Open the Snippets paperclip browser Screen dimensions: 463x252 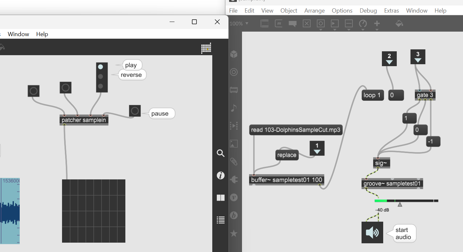(x=234, y=161)
